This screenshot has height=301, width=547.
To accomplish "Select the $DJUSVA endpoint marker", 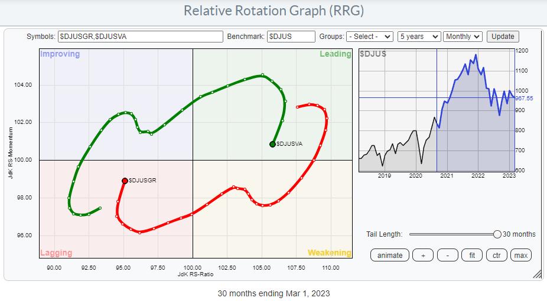I will 272,144.
